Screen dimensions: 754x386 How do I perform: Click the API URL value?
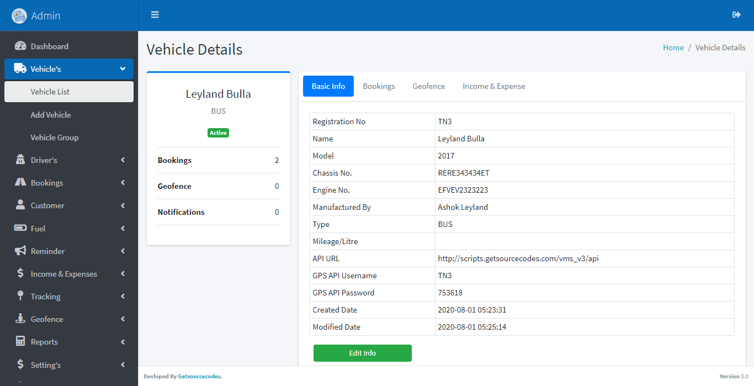pos(518,258)
